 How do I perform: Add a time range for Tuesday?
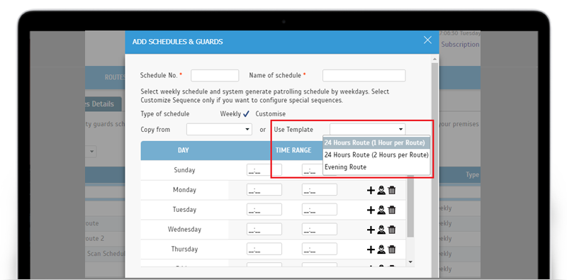pyautogui.click(x=371, y=210)
